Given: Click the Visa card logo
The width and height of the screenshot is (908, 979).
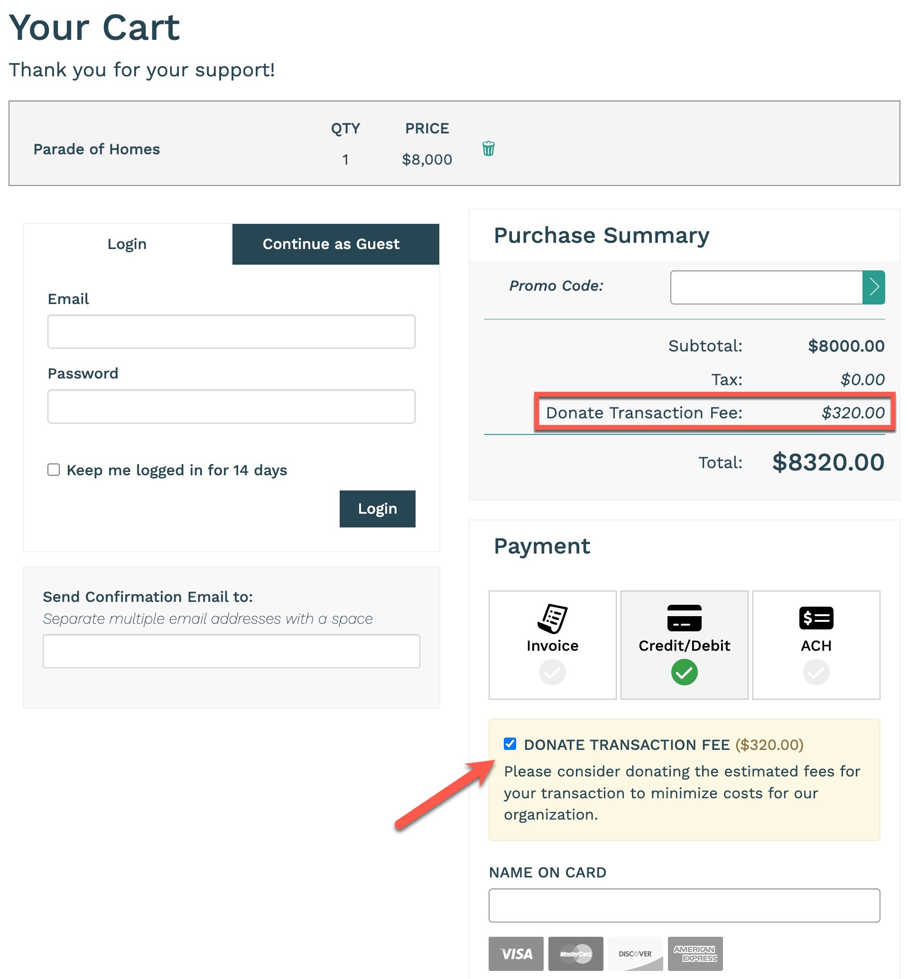Looking at the screenshot, I should [x=516, y=953].
